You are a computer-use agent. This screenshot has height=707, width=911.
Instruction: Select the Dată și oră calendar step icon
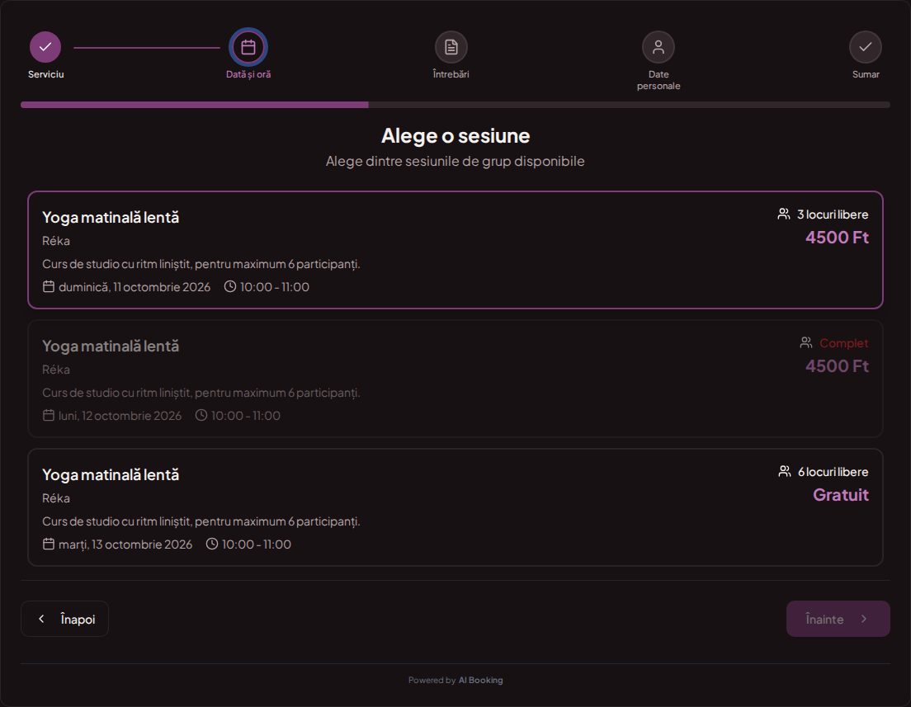click(x=248, y=47)
